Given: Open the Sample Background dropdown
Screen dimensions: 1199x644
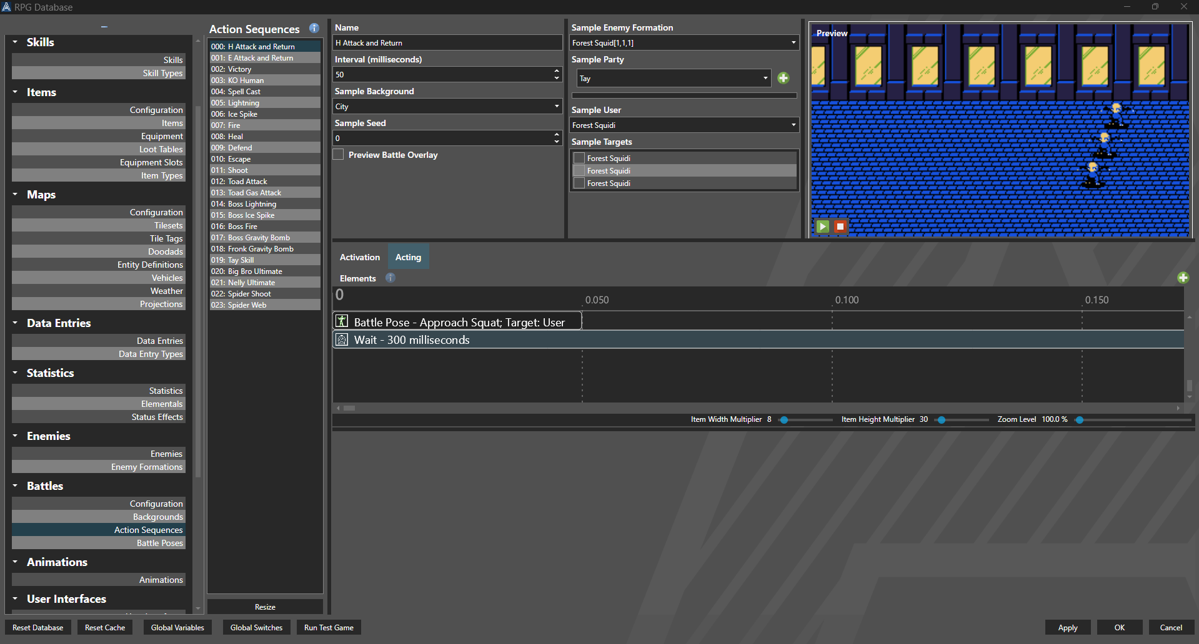Looking at the screenshot, I should pos(447,107).
